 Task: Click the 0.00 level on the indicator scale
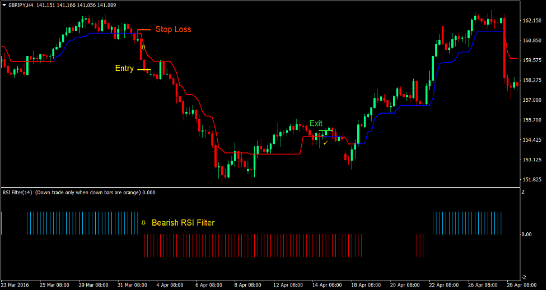[x=527, y=235]
